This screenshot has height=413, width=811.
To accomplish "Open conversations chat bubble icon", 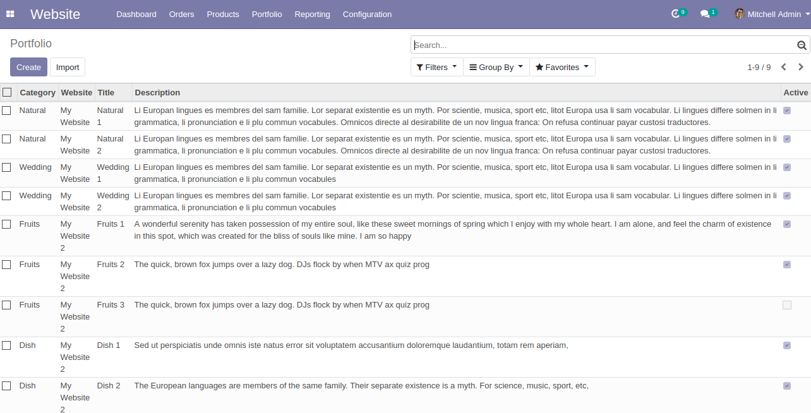I will 708,13.
